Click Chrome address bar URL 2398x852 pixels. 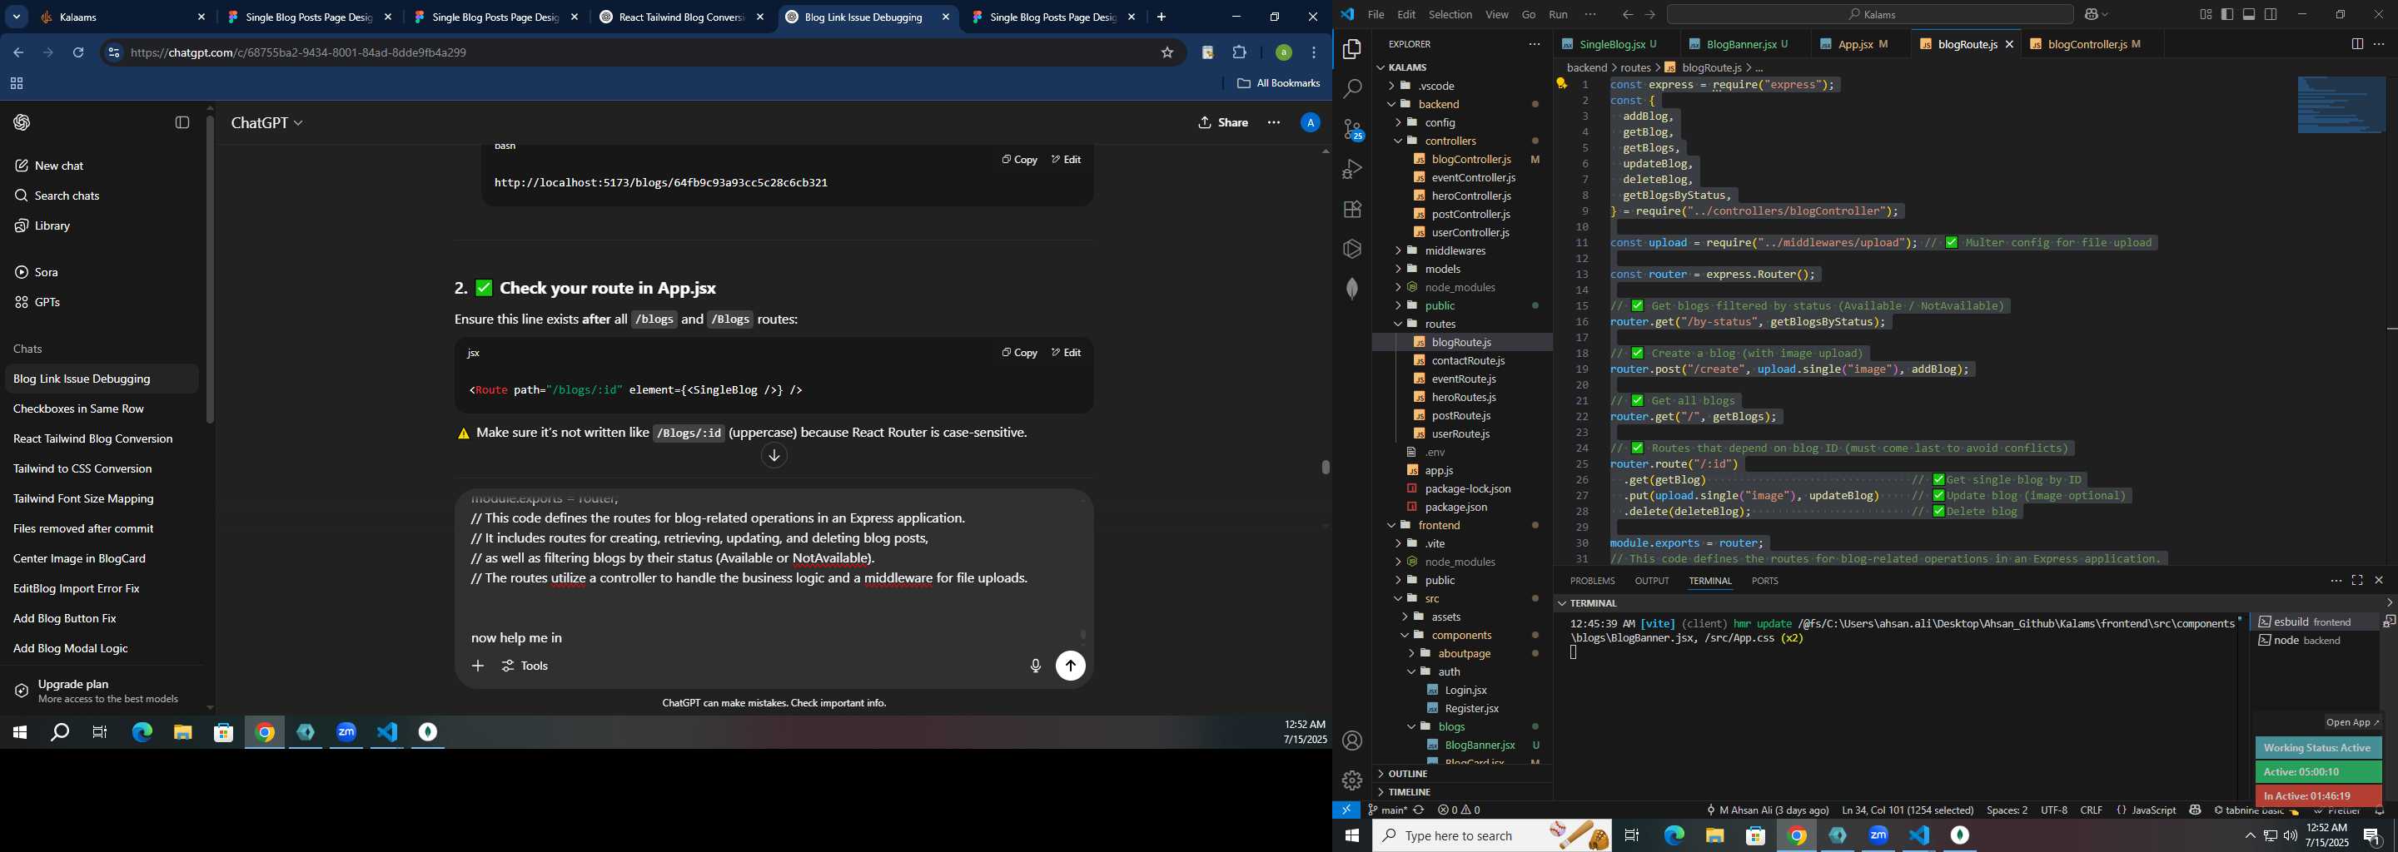(x=299, y=53)
